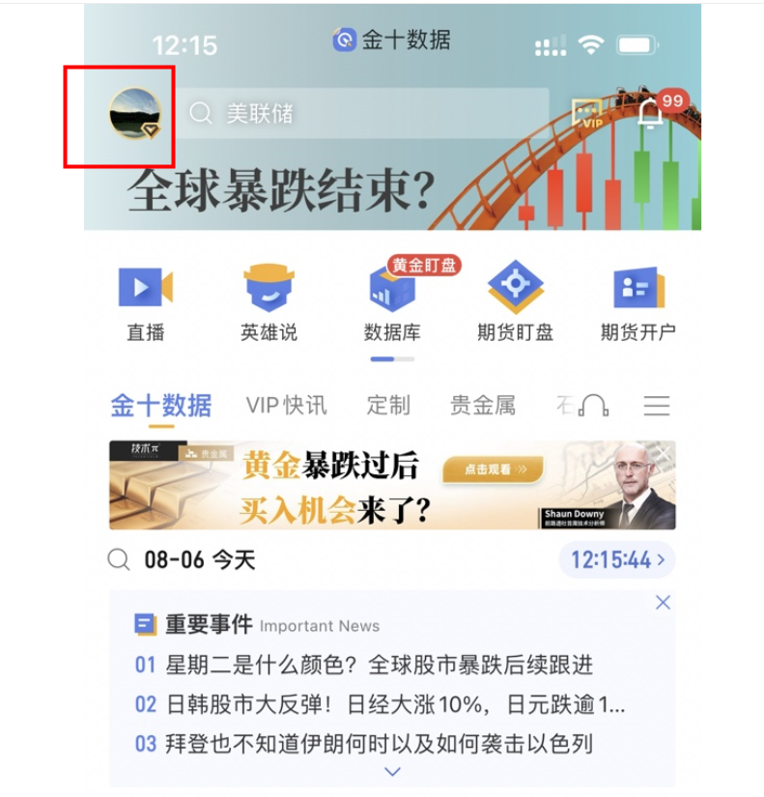Click the page indicator under icon row
The image size is (764, 797).
392,359
